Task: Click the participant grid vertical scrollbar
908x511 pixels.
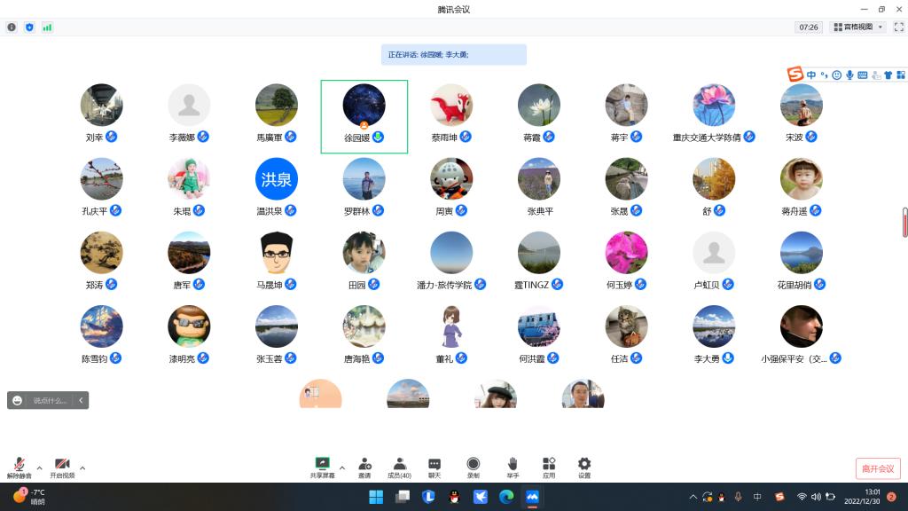Action: pos(904,222)
